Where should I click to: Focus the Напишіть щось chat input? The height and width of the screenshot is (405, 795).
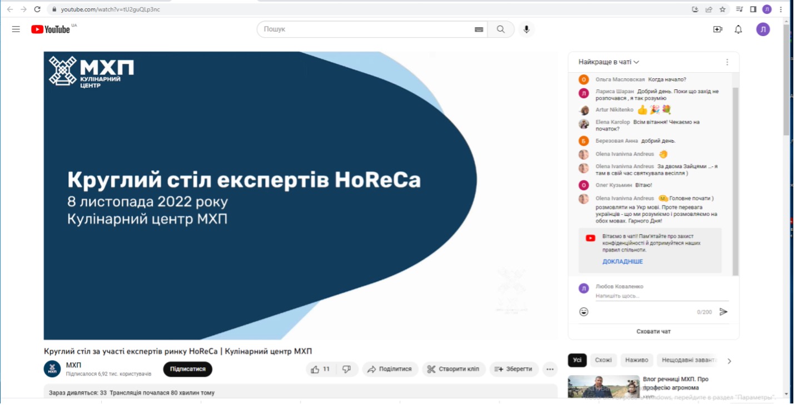click(x=662, y=296)
